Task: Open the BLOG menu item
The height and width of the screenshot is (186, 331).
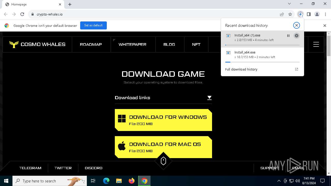Action: pyautogui.click(x=169, y=44)
